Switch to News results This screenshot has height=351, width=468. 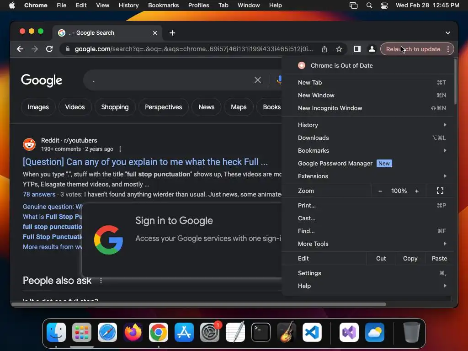pos(207,107)
